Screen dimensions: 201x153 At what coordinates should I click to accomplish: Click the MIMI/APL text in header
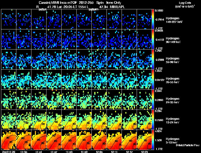117,7
